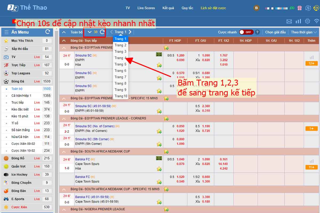Select the 2.360 over odds for 45:01-59:59

(206, 106)
